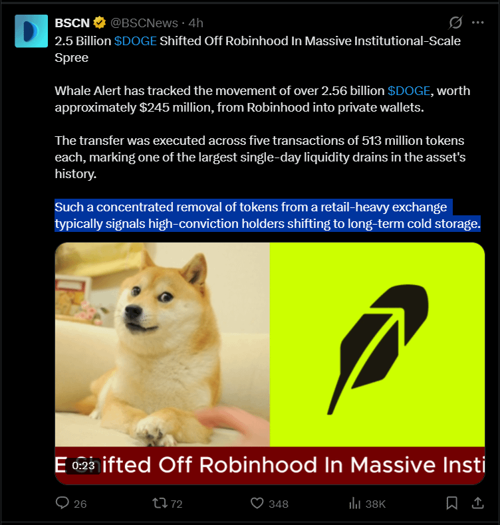Click the Grok explain icon
The height and width of the screenshot is (525, 500).
tap(455, 23)
